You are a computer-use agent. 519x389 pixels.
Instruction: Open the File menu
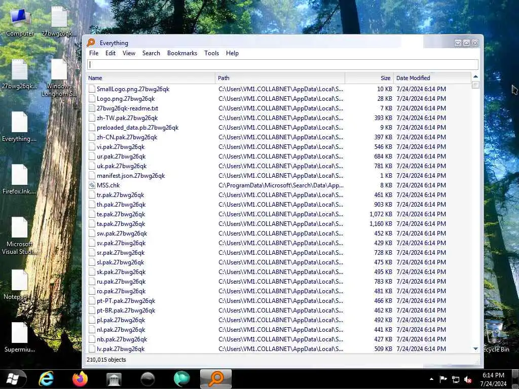(x=94, y=53)
